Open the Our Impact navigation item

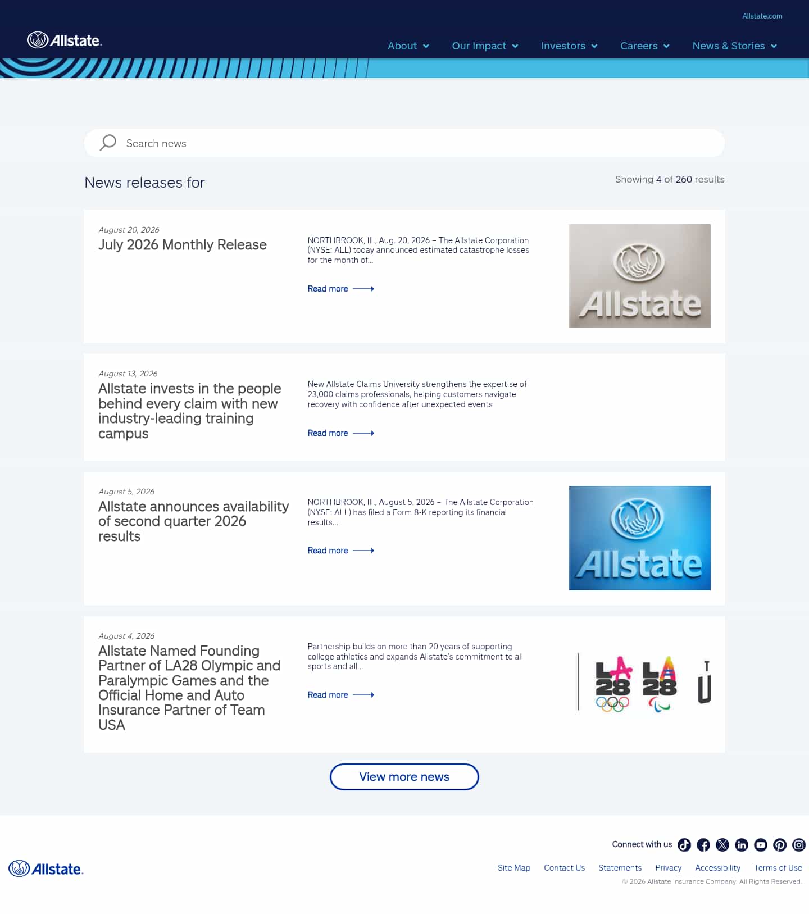pos(479,46)
